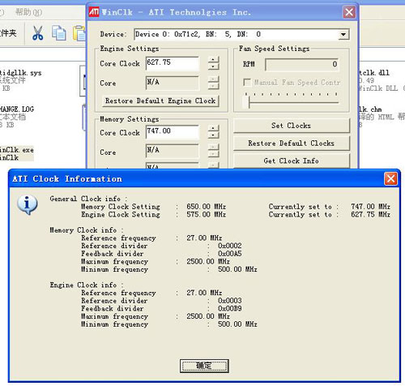Click Restore Default Engine Clock button
The image size is (405, 386).
[x=160, y=101]
